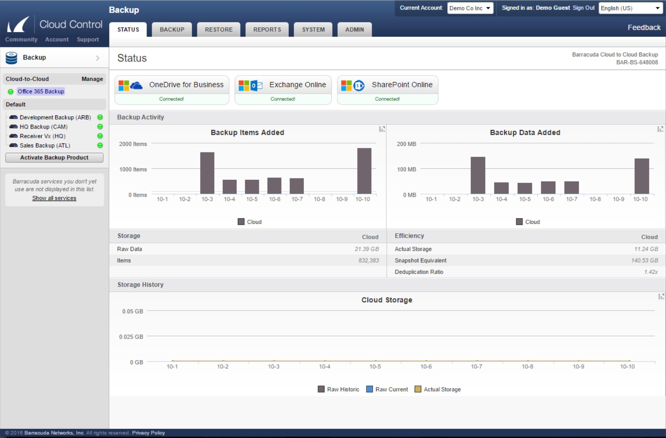Click the Raw Data value 21.39 GB
666x438 pixels.
click(x=367, y=249)
